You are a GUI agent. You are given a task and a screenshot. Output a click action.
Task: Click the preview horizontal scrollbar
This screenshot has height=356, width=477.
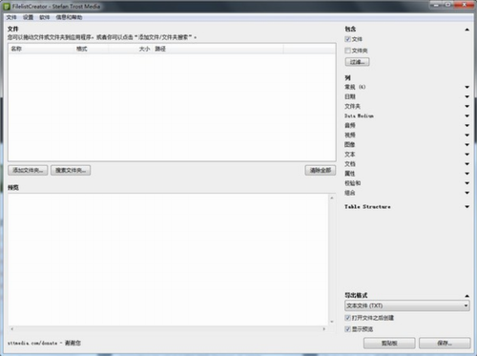(x=168, y=329)
